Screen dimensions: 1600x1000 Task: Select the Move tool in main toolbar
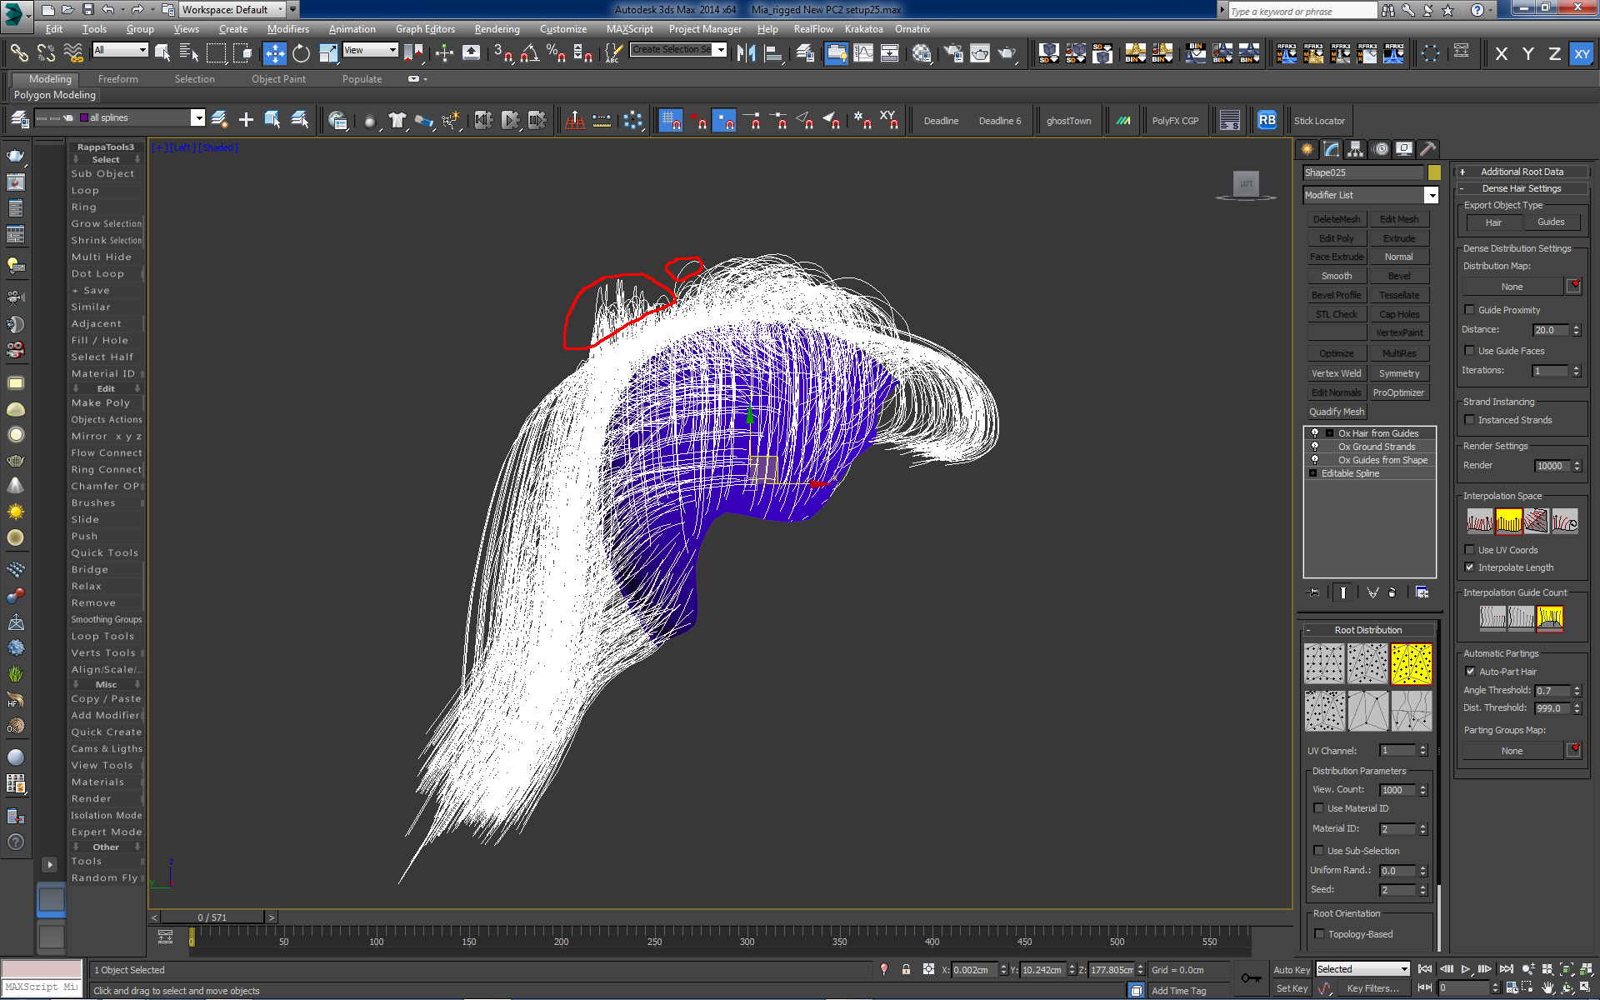274,53
